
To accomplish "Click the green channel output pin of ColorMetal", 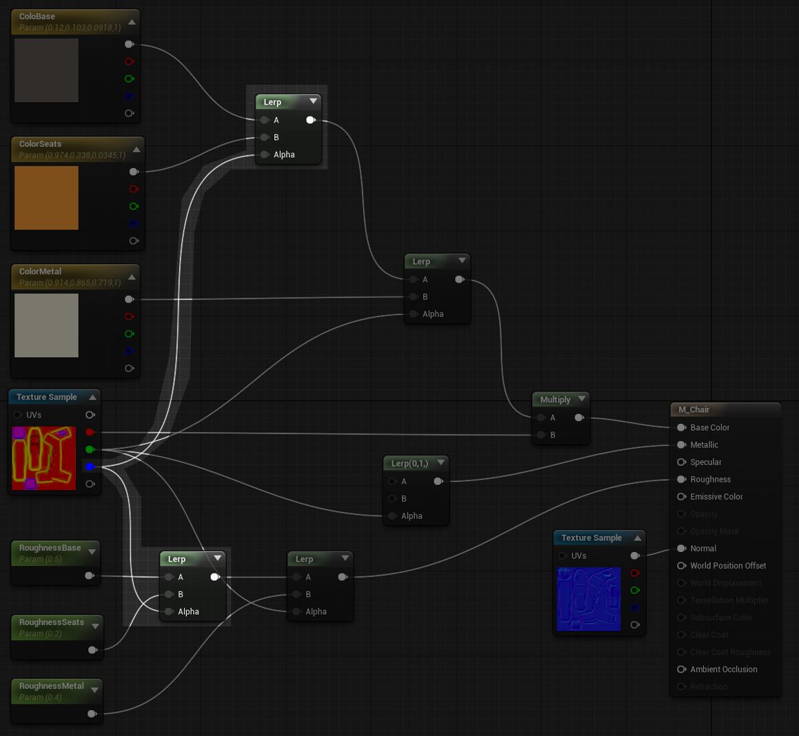I will pyautogui.click(x=129, y=334).
